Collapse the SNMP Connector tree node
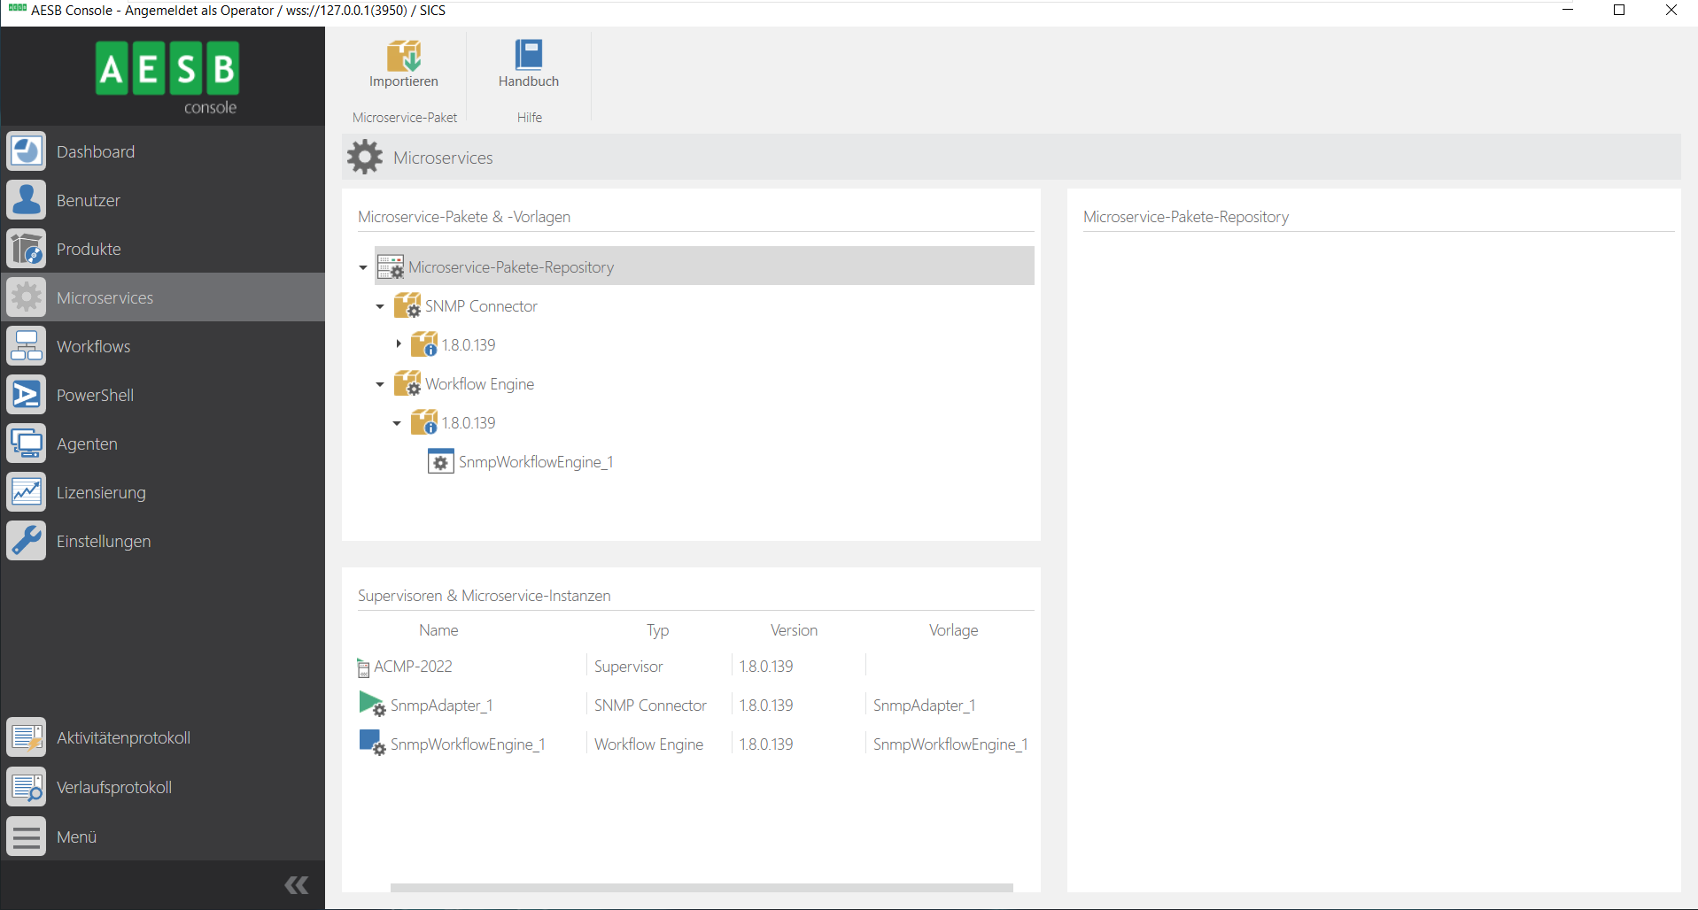The image size is (1698, 910). (380, 306)
